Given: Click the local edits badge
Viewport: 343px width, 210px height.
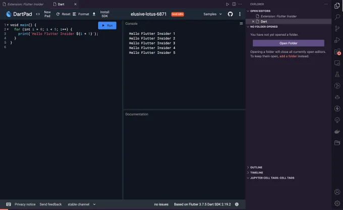Looking at the screenshot, I should pos(178,14).
